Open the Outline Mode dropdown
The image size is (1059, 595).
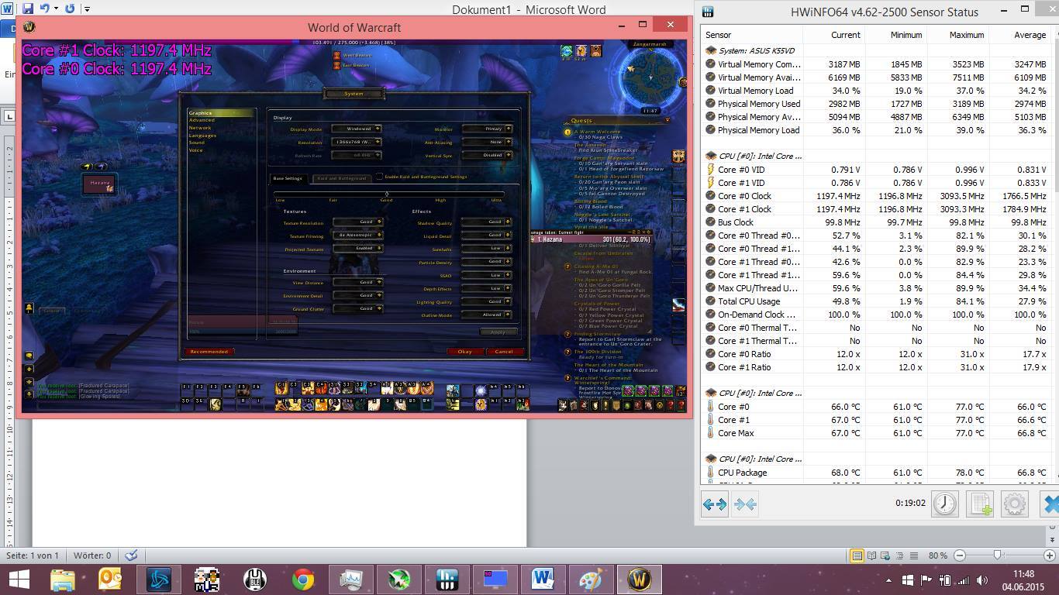(x=486, y=315)
